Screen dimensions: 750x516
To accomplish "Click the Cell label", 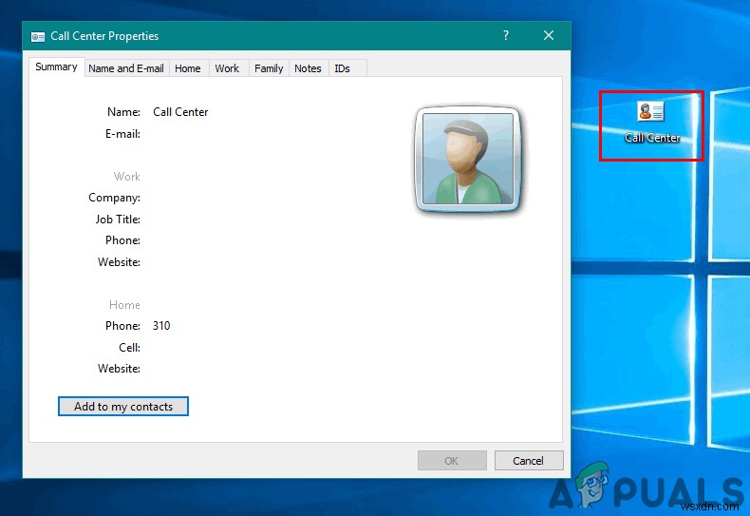I will pyautogui.click(x=130, y=348).
